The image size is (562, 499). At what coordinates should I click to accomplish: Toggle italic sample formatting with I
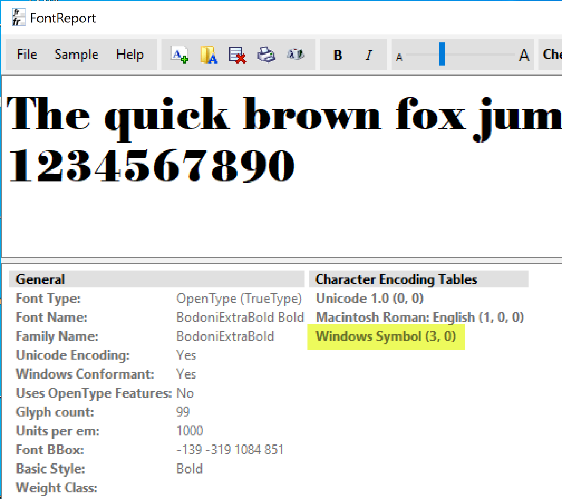368,55
